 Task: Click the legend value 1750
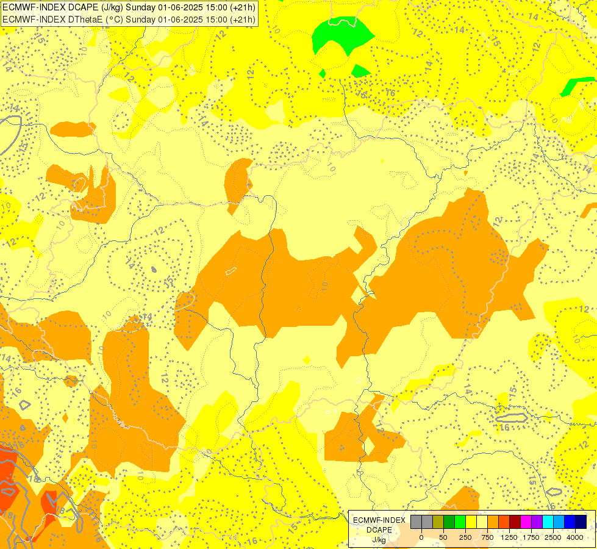click(531, 537)
